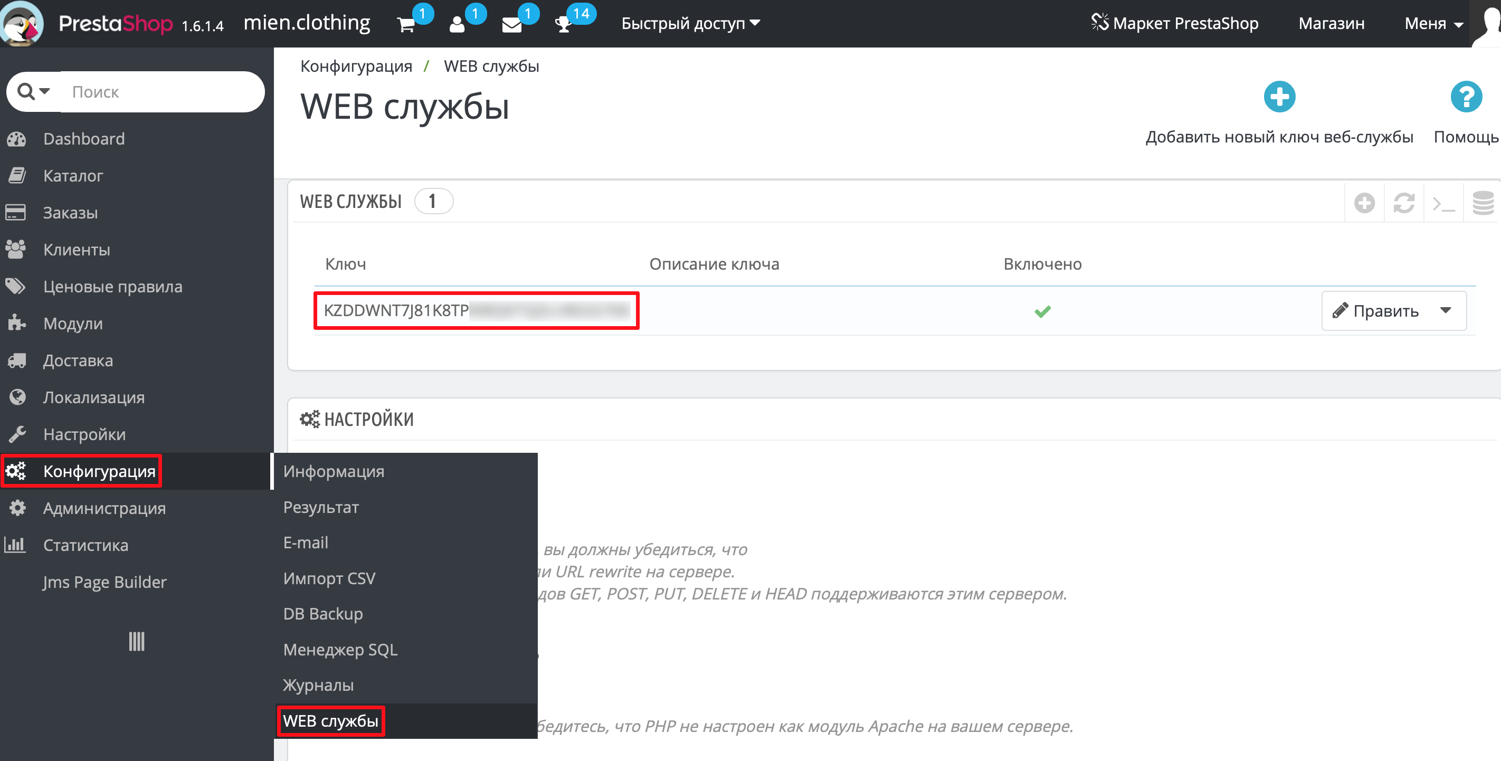This screenshot has height=761, width=1501.
Task: Expand the Меня account dropdown
Action: point(1434,23)
